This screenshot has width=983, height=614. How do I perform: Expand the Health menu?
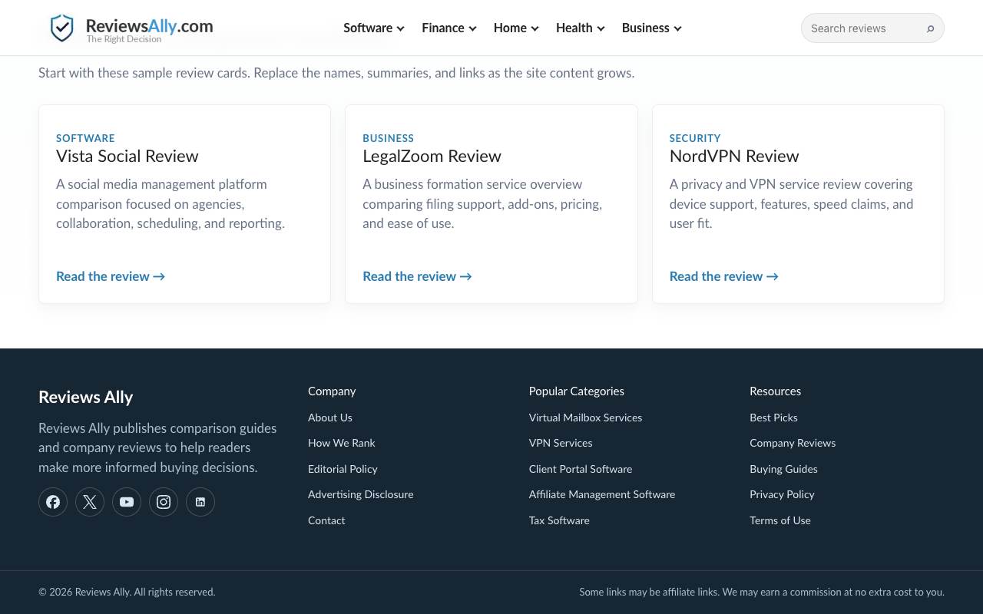pos(581,28)
